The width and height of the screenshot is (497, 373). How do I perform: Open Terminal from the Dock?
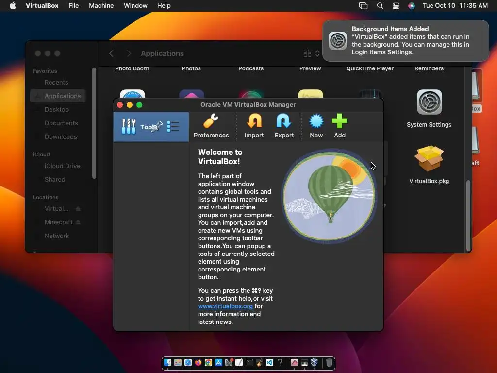tap(249, 362)
